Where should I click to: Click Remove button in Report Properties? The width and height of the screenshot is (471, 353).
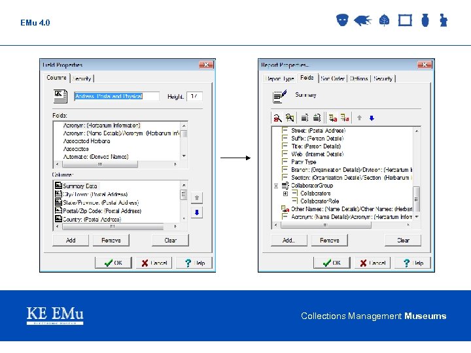330,240
